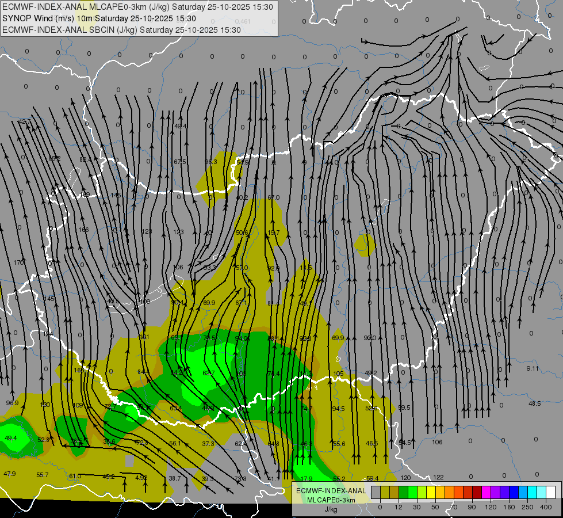Click map value '59.5'

coord(404,407)
